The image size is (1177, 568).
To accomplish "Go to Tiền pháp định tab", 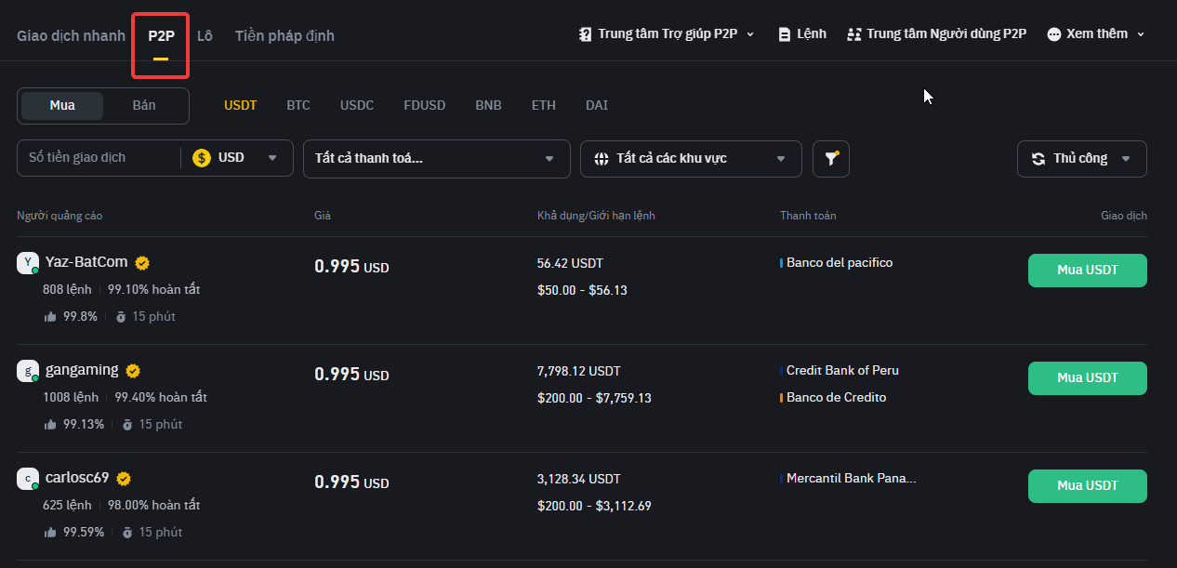I will [284, 36].
